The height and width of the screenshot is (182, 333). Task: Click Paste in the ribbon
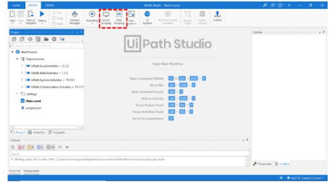(x=58, y=24)
